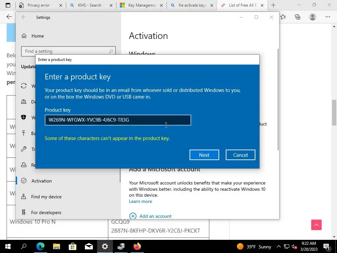
Task: Click the muted volume tray icon
Action: tap(294, 247)
